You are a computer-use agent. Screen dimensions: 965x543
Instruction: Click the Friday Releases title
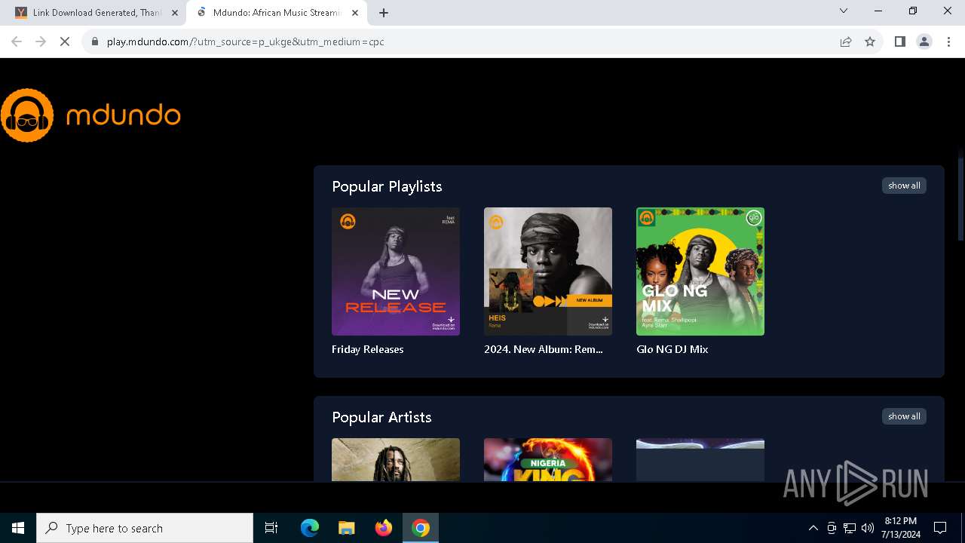(368, 349)
